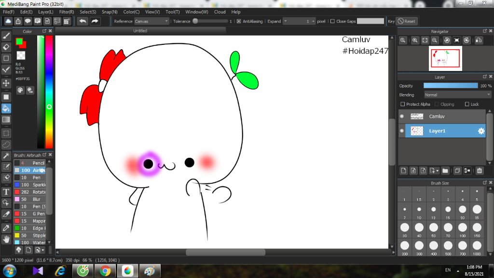
Task: Select the Eraser tool
Action: click(6, 47)
